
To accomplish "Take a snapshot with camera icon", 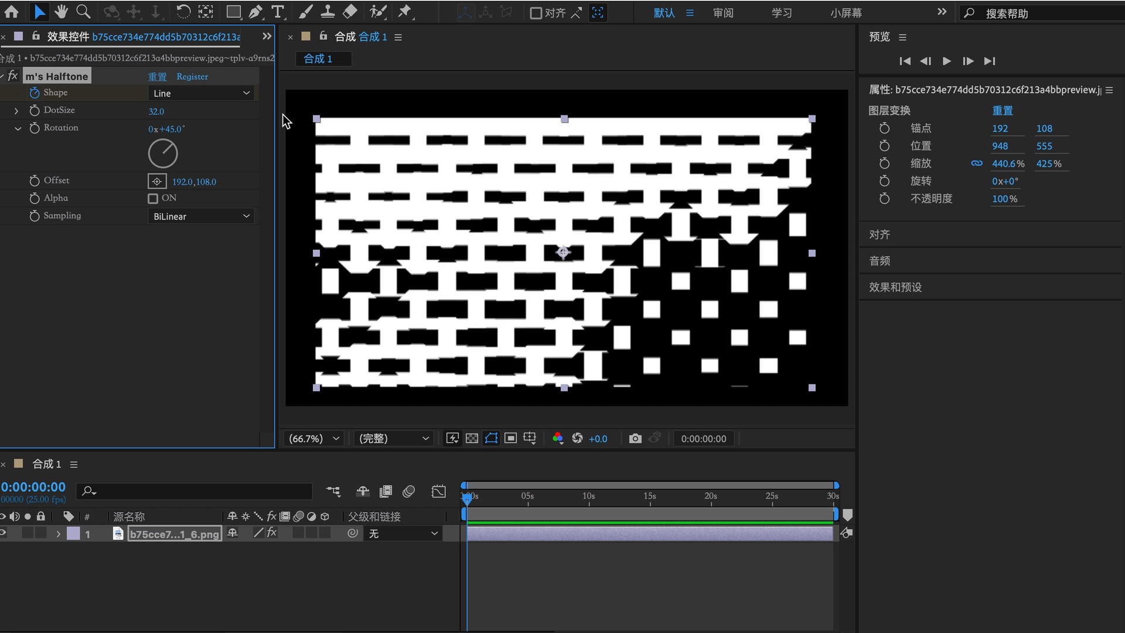I will coord(635,438).
